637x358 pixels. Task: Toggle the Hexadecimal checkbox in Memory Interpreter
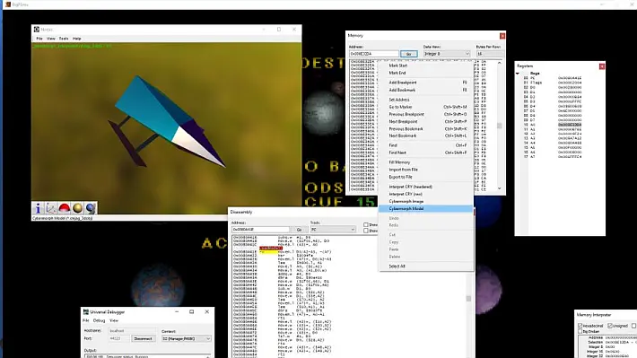point(580,326)
